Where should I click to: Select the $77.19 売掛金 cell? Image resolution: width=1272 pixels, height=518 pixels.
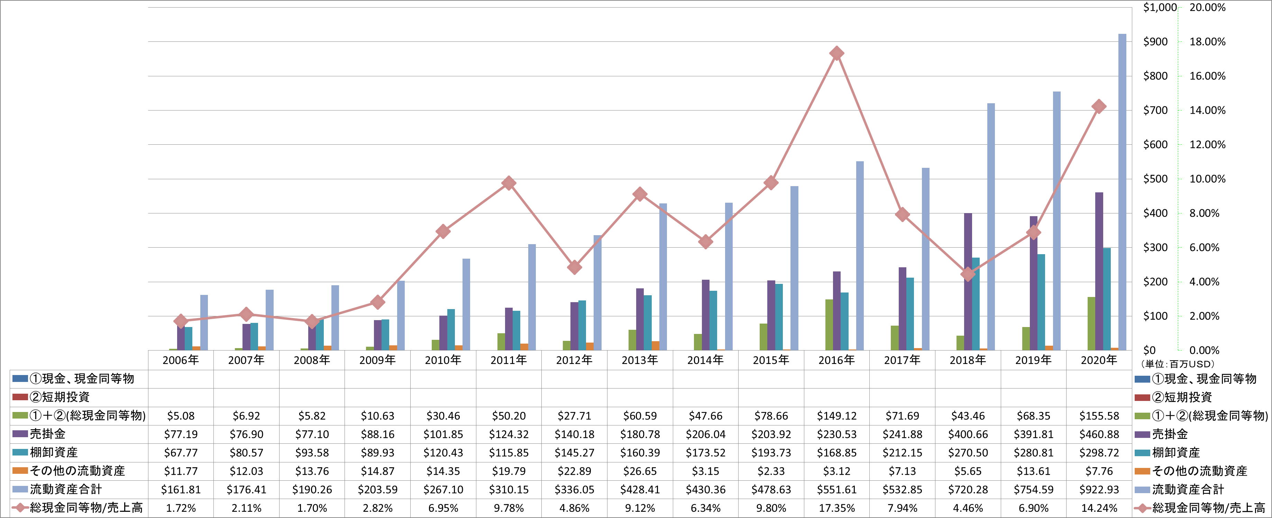[x=181, y=434]
